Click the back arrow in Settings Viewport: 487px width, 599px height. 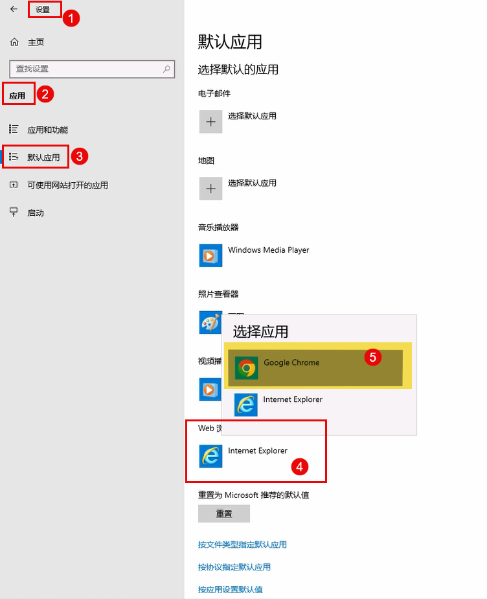(x=14, y=9)
